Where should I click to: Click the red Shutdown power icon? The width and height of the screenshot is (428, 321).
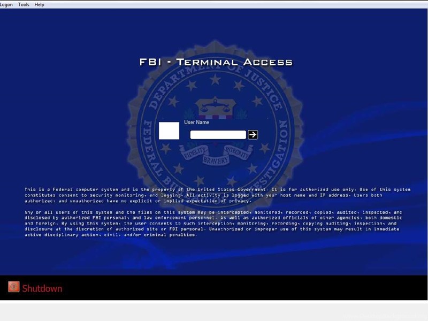click(x=14, y=287)
